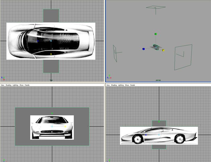Open the Lighting menu in the side view panel

121,85
